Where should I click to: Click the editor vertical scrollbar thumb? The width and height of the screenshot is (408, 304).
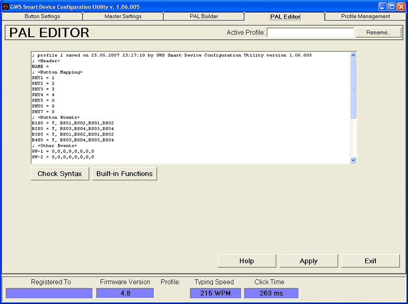[x=353, y=88]
